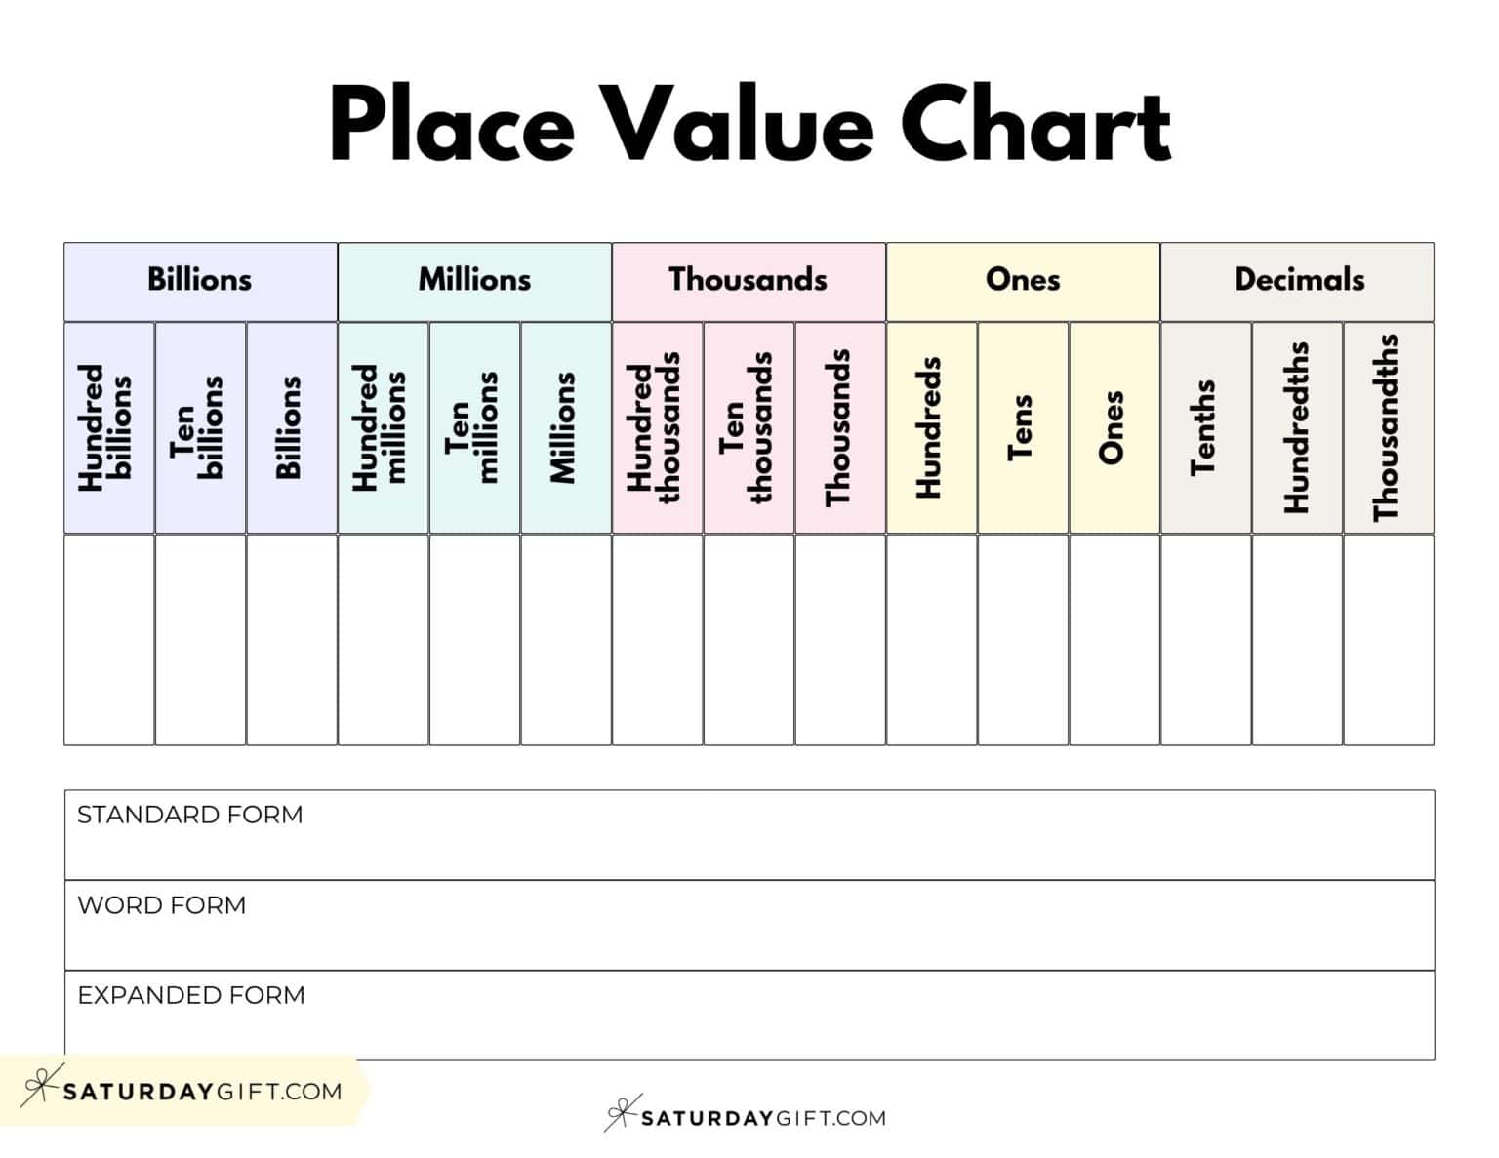Viewport: 1499px width, 1158px height.
Task: Click the empty cell under Tenths
Action: pyautogui.click(x=1205, y=640)
